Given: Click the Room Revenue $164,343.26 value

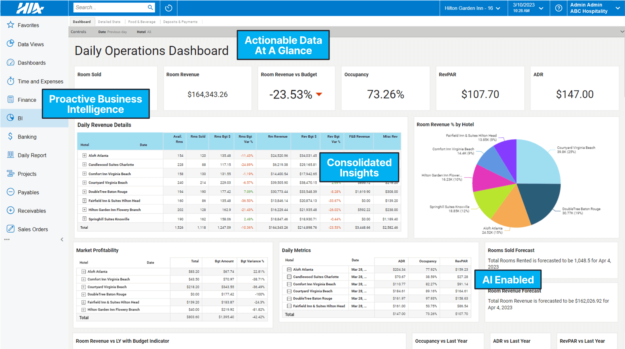Looking at the screenshot, I should click(208, 95).
